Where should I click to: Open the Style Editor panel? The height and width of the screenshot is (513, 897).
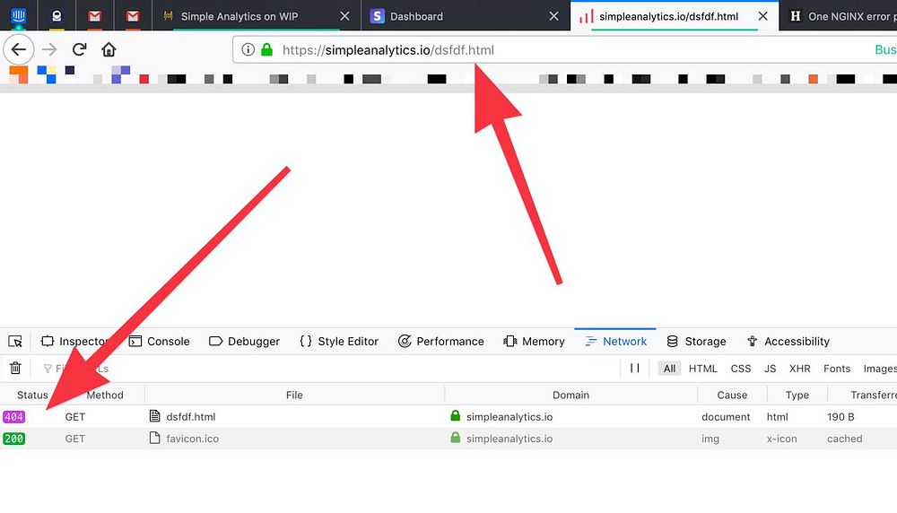click(x=339, y=342)
